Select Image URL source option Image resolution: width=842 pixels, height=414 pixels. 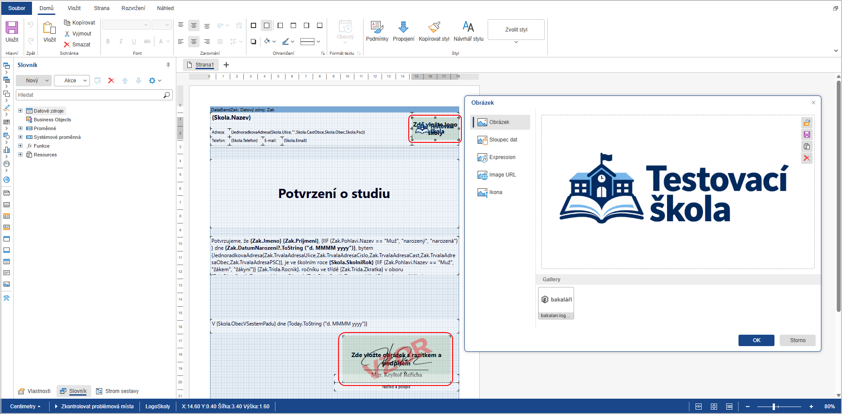(x=501, y=175)
